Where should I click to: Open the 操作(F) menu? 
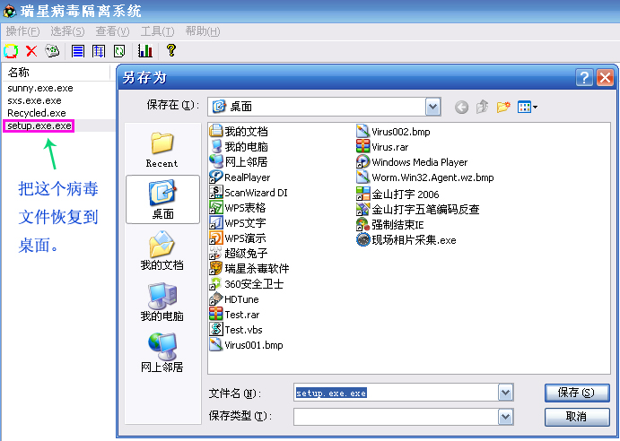click(x=23, y=31)
